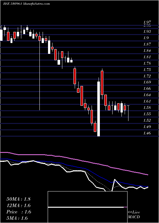This screenshot has width=159, height=223.
Task: Click the 1.84 price axis label
Action: (147, 50)
